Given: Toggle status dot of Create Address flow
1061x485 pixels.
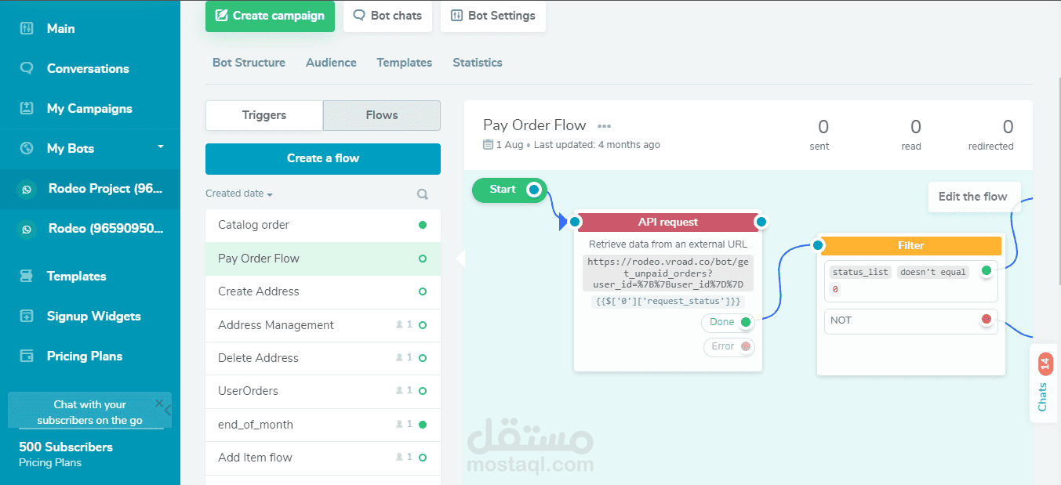Looking at the screenshot, I should (423, 291).
